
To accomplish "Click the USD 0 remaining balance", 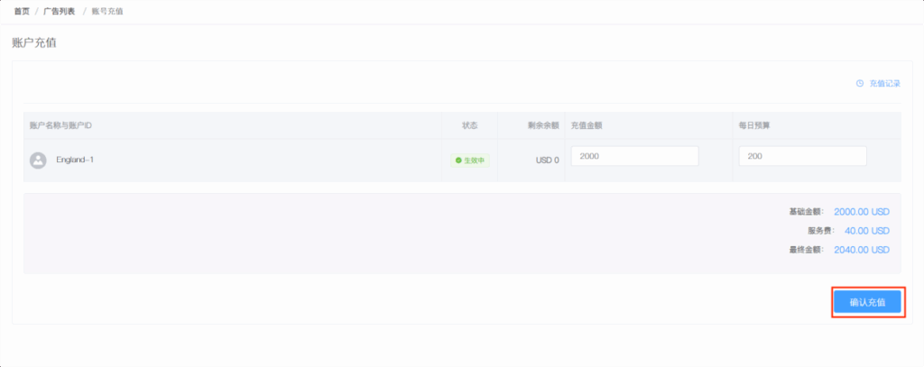I will pos(547,161).
